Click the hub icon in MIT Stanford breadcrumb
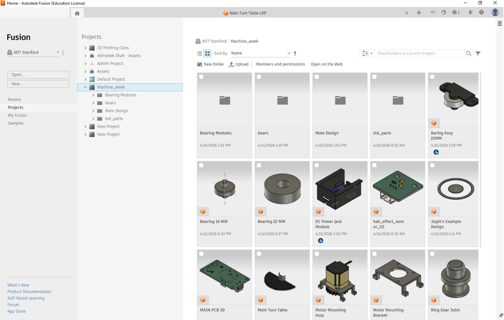The image size is (504, 320). tap(198, 42)
